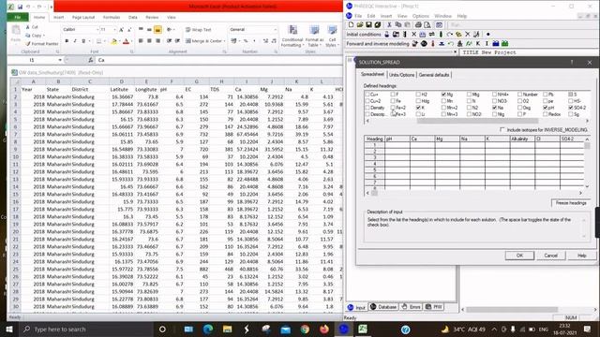
Task: Open Excel borders dropdown arrow
Action: (105, 41)
